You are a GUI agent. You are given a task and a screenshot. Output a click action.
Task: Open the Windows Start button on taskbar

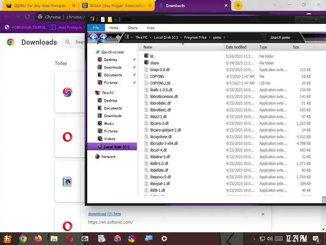pos(8,239)
